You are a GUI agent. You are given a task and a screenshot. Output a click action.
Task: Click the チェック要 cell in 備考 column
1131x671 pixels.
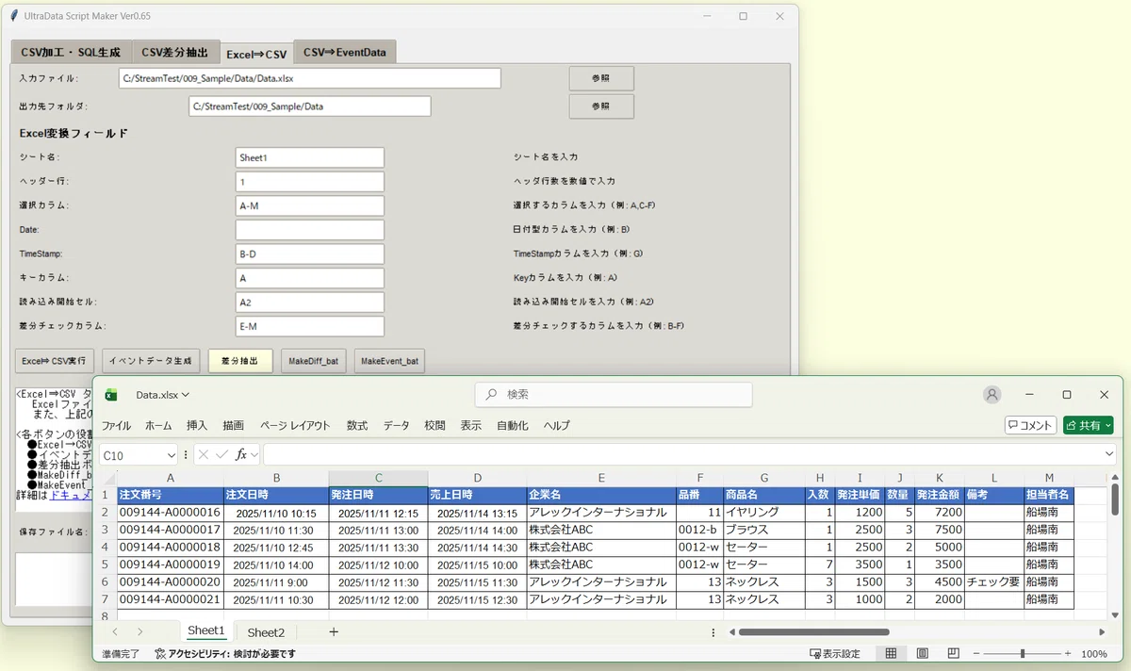[x=994, y=581]
